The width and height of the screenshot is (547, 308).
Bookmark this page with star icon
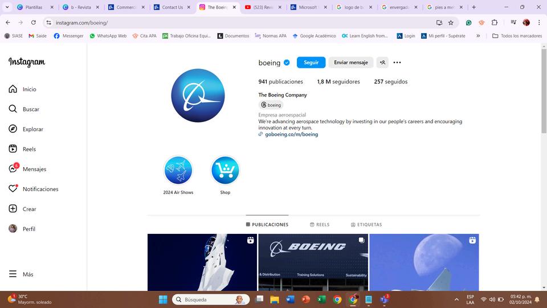(451, 22)
